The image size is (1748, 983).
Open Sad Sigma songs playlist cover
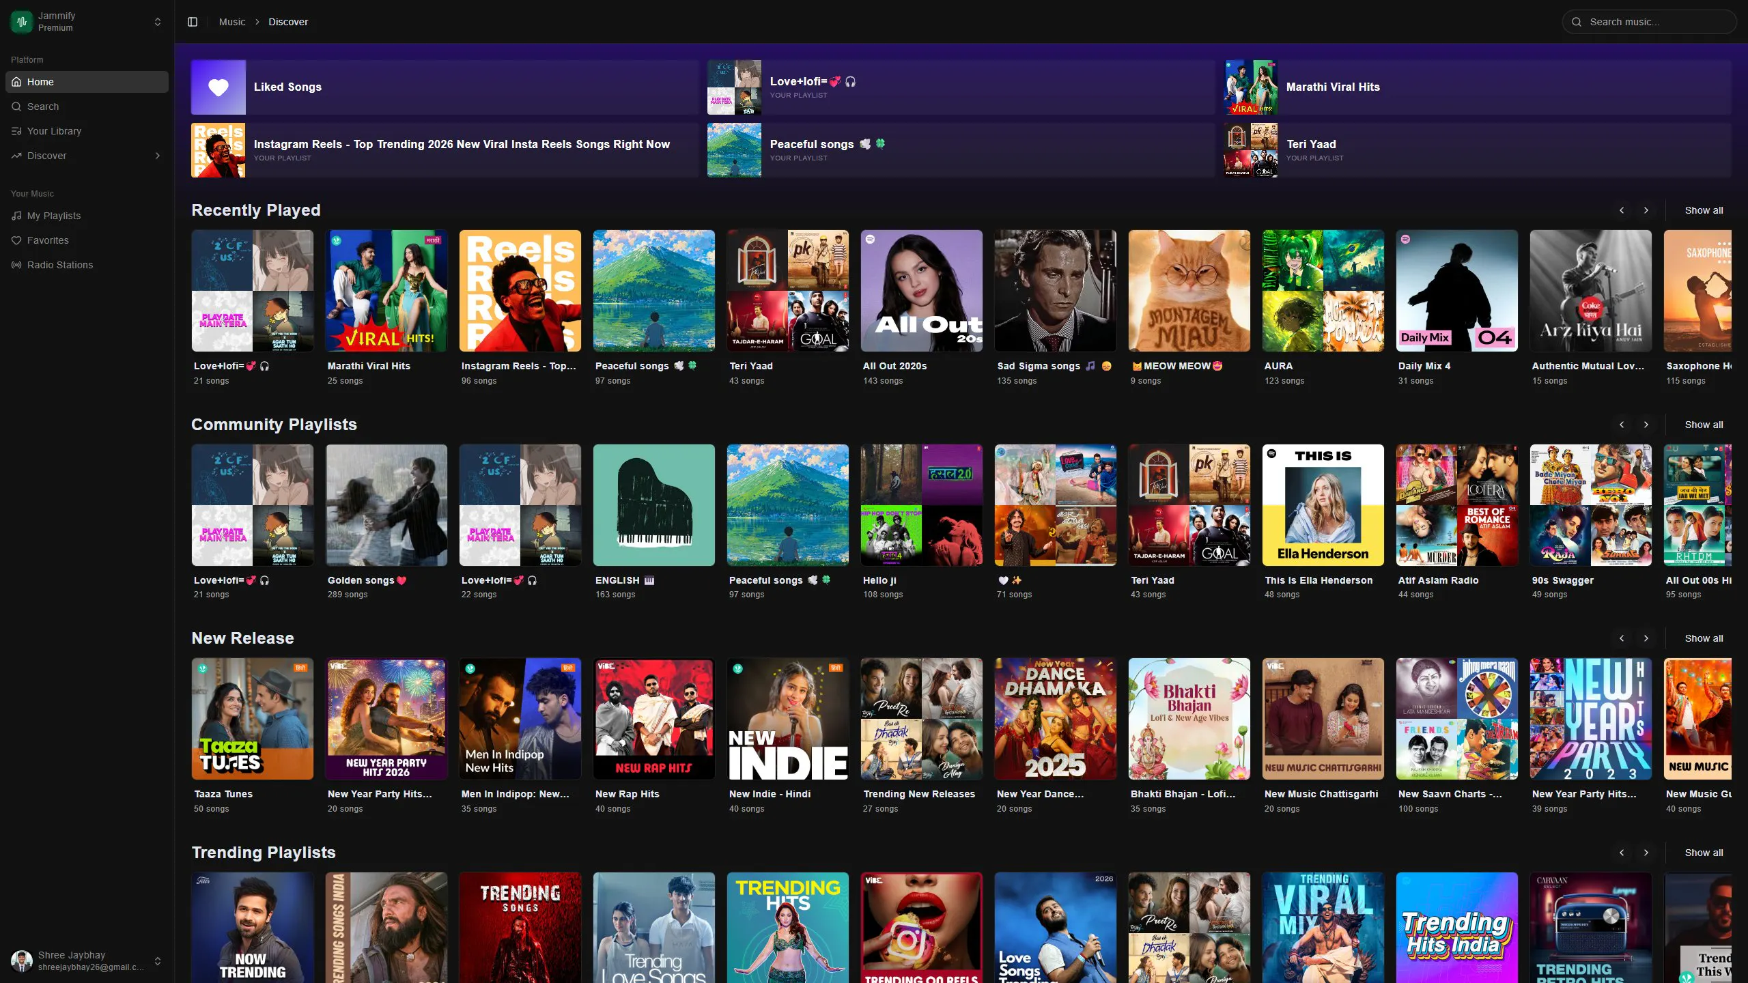tap(1056, 291)
